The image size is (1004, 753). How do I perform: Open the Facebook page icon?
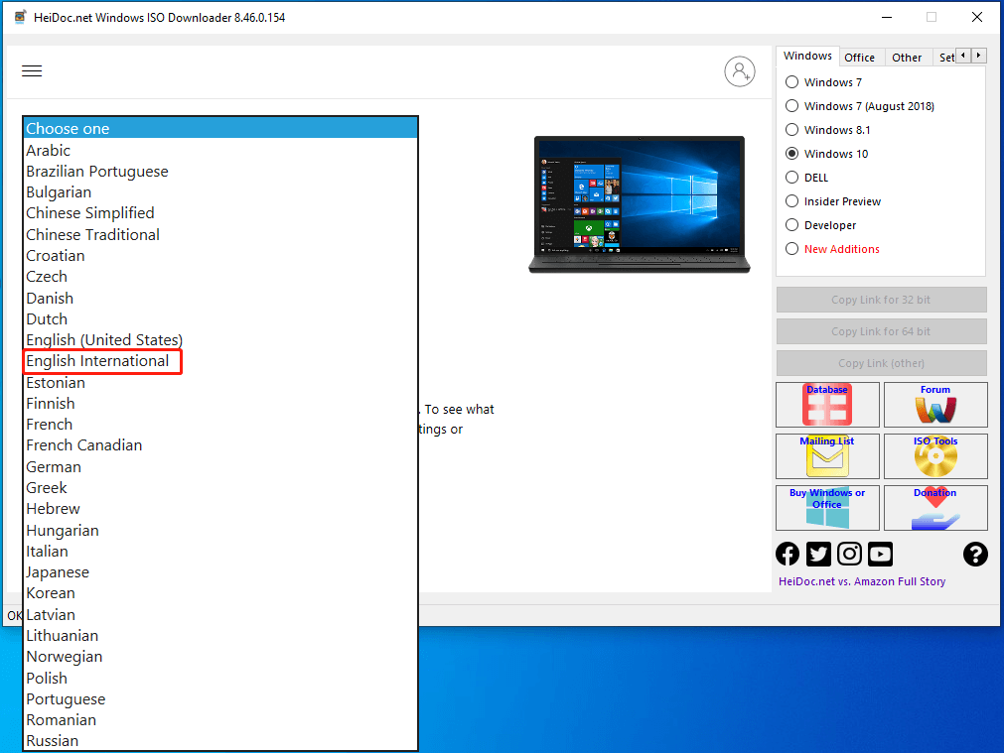pyautogui.click(x=788, y=554)
